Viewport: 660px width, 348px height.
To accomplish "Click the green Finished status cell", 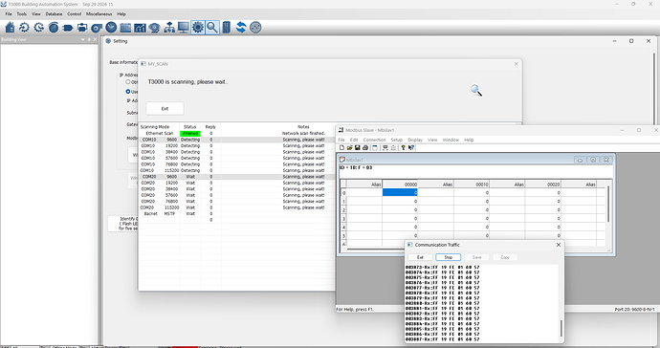I will [x=189, y=134].
